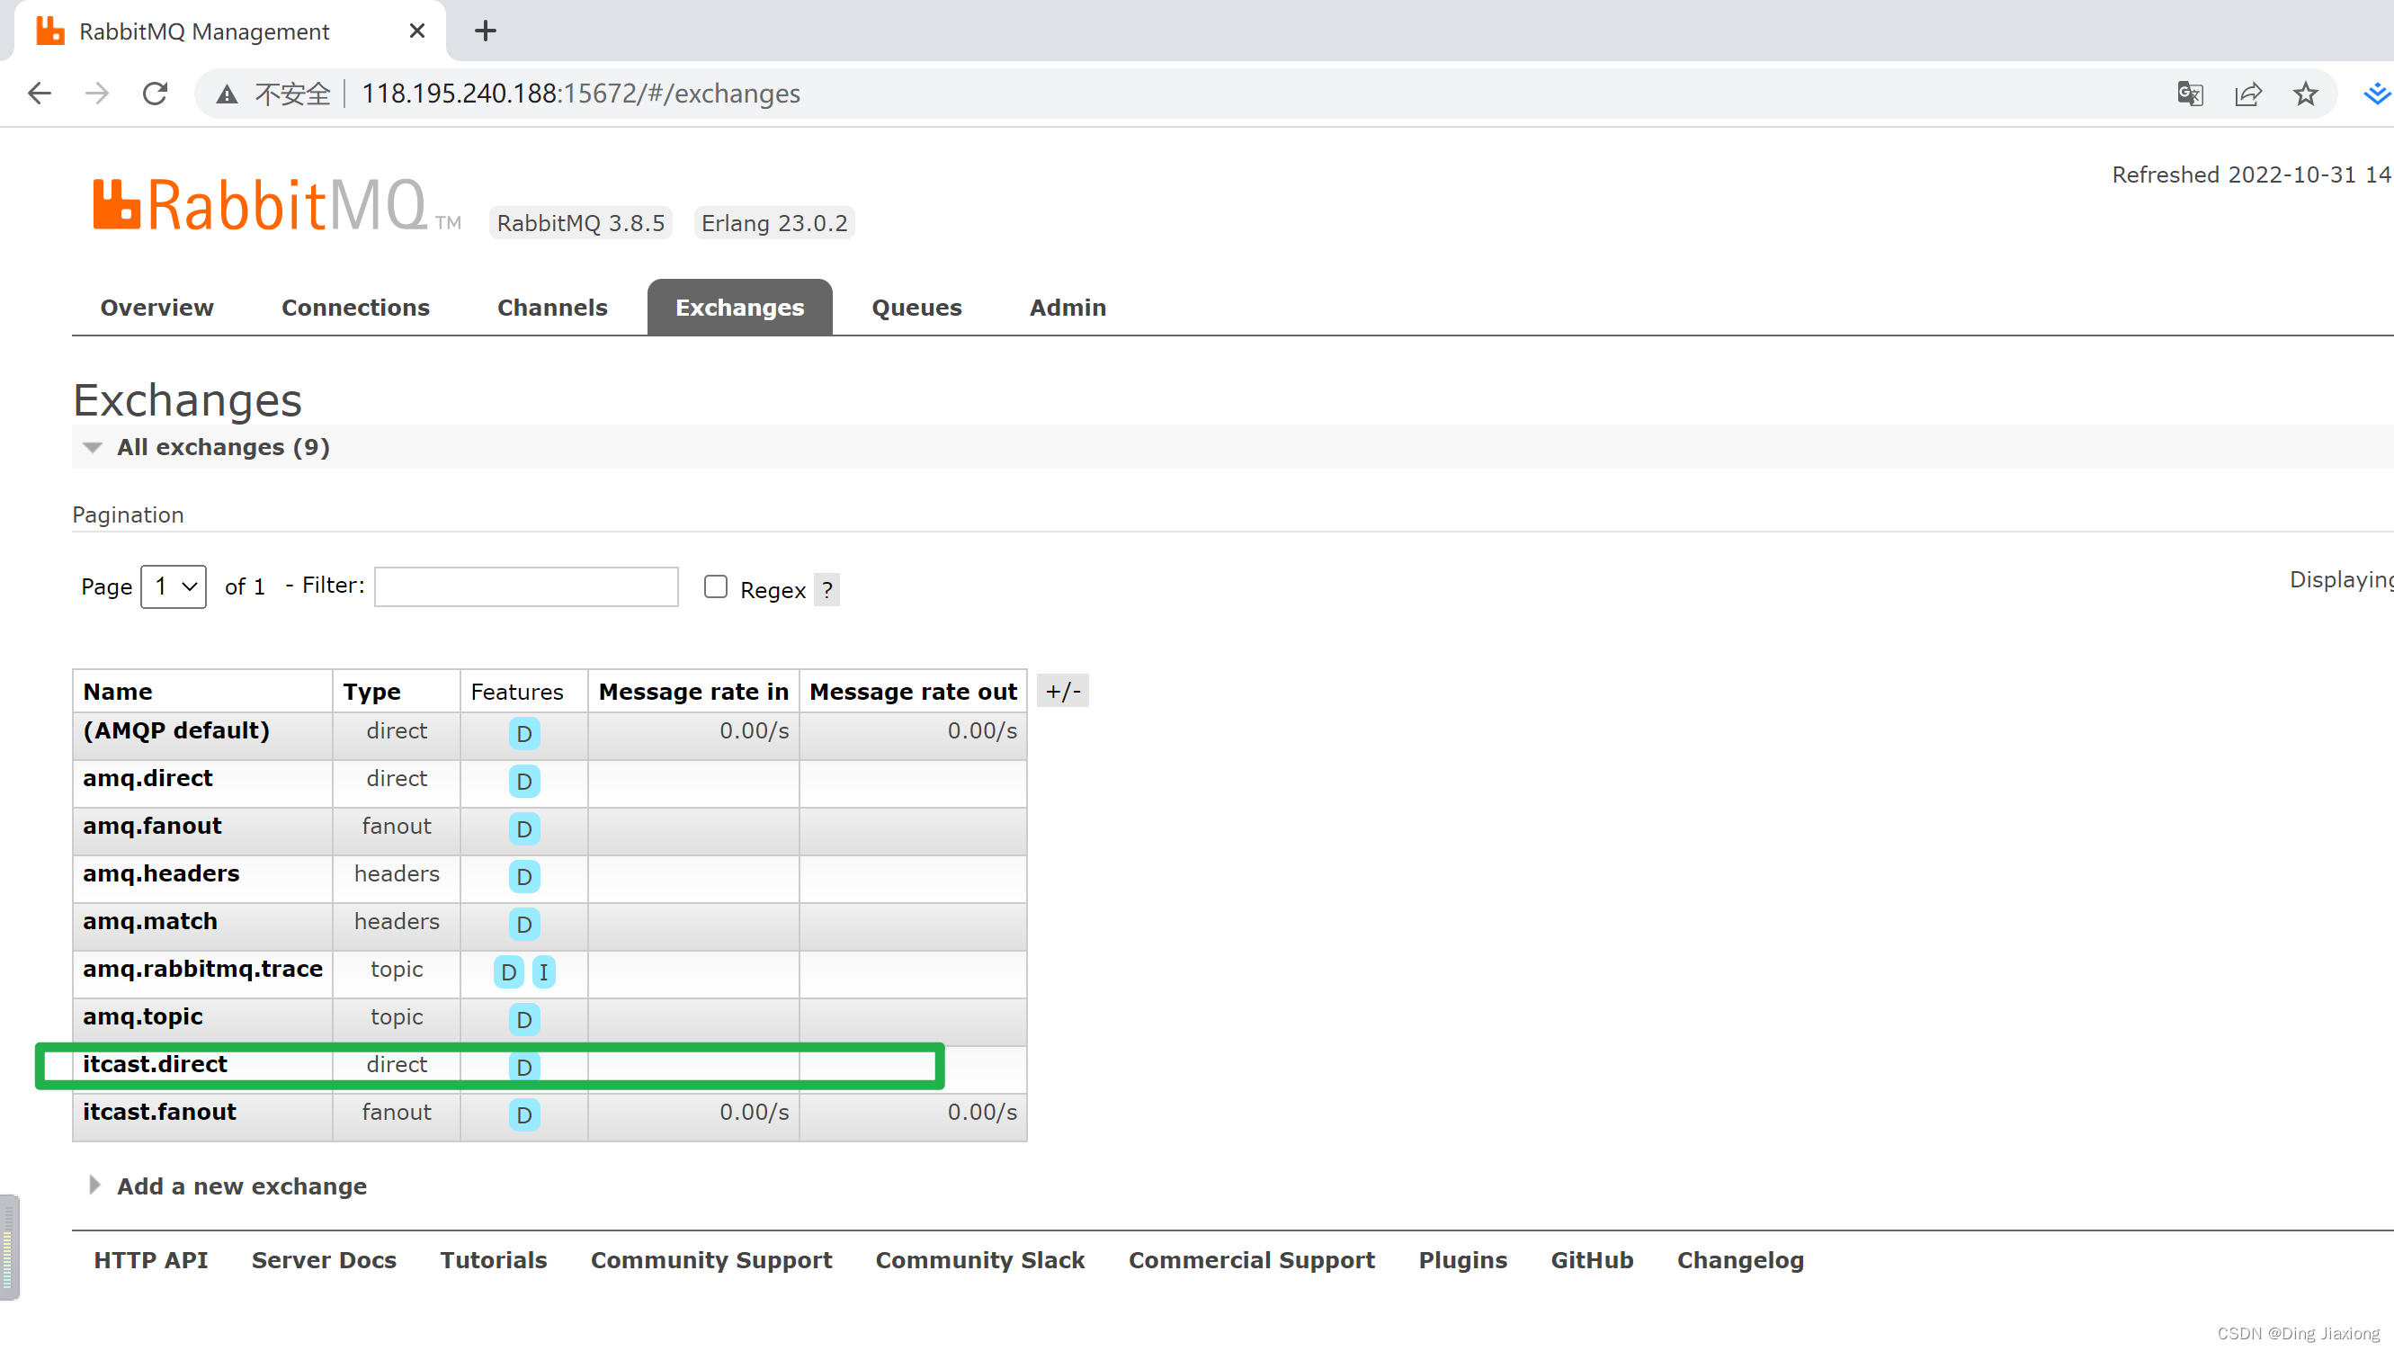
Task: Sort by the Type column header
Action: [371, 692]
